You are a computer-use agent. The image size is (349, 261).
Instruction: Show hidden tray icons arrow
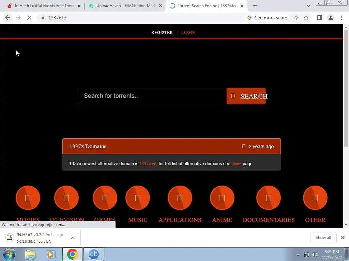tap(298, 255)
